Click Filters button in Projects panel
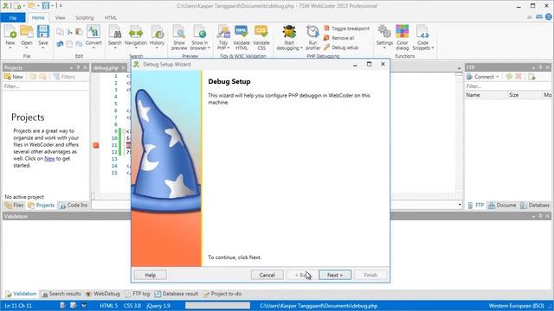Screen dimensions: 554x311 click(64, 77)
